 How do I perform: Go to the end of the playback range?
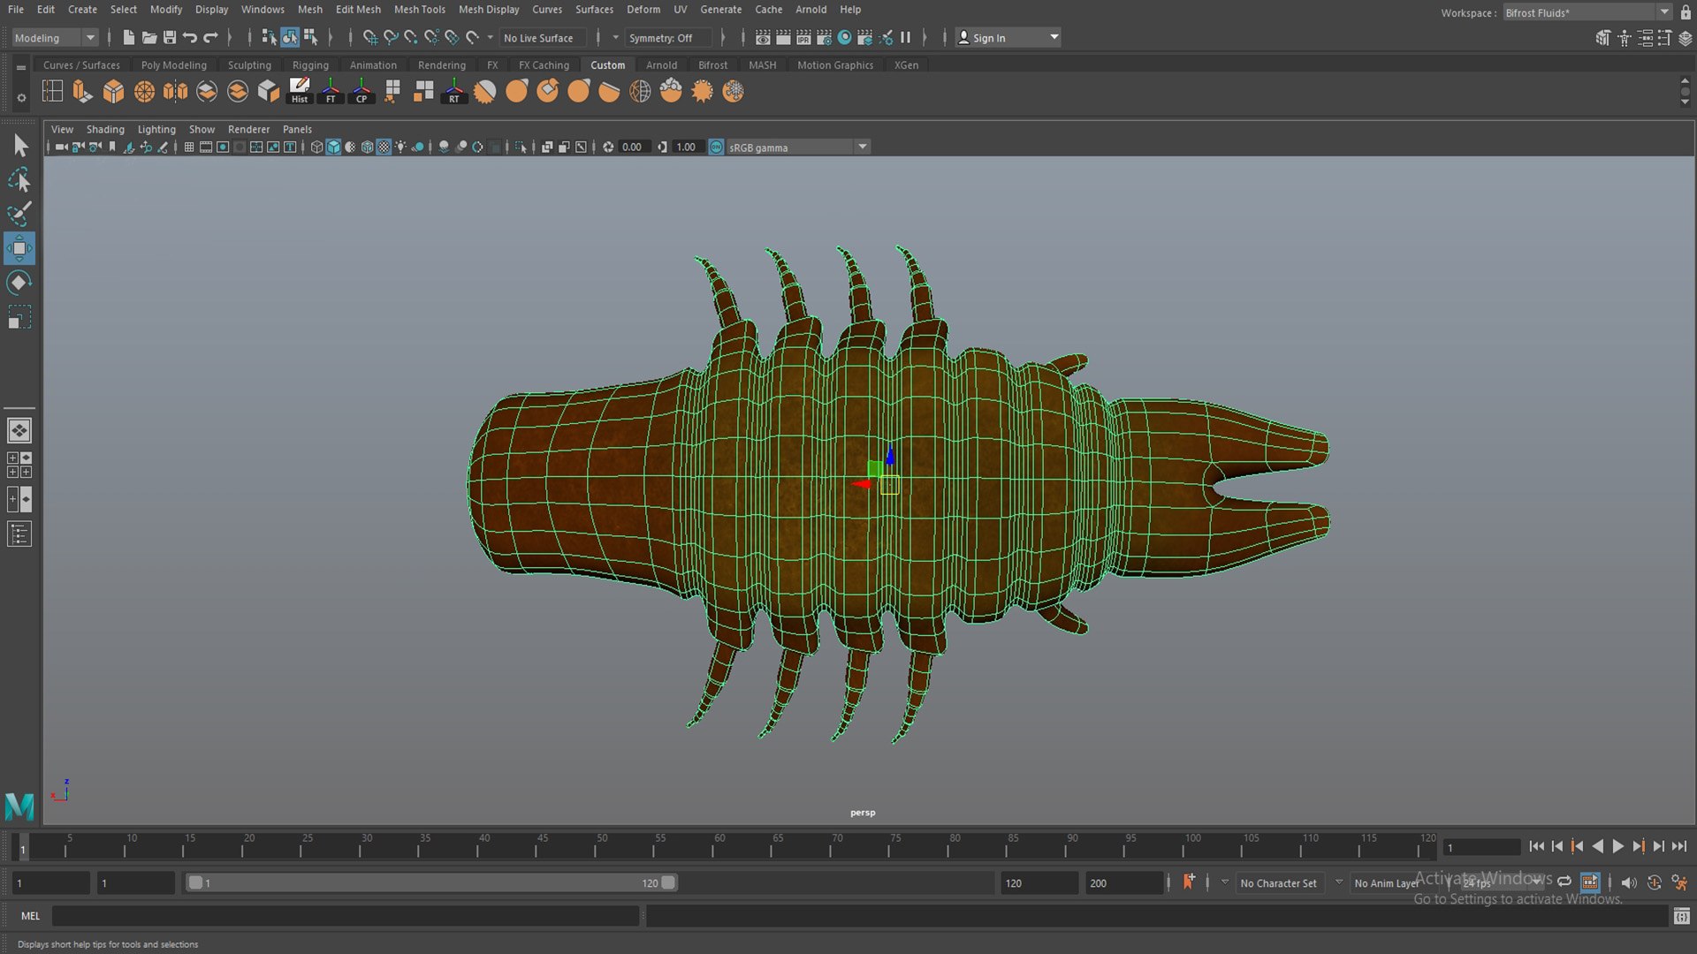(1678, 846)
